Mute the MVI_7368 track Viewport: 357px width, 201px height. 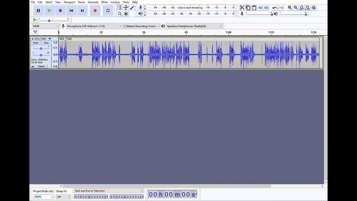36,43
